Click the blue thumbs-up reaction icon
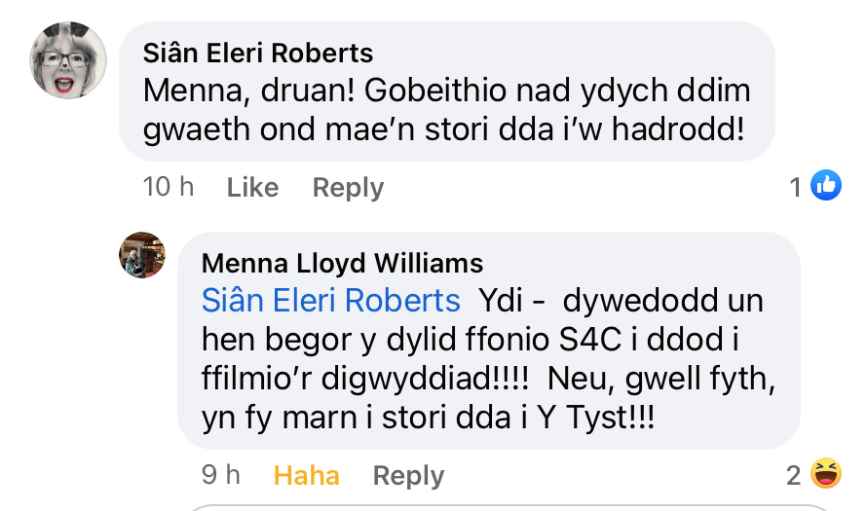Viewport: 867px width, 511px height. coord(826,185)
